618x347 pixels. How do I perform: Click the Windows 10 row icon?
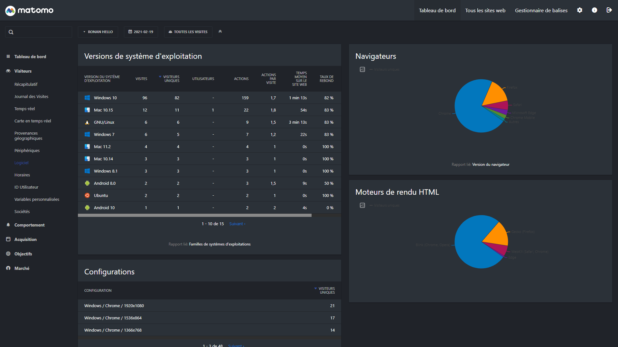[x=87, y=98]
